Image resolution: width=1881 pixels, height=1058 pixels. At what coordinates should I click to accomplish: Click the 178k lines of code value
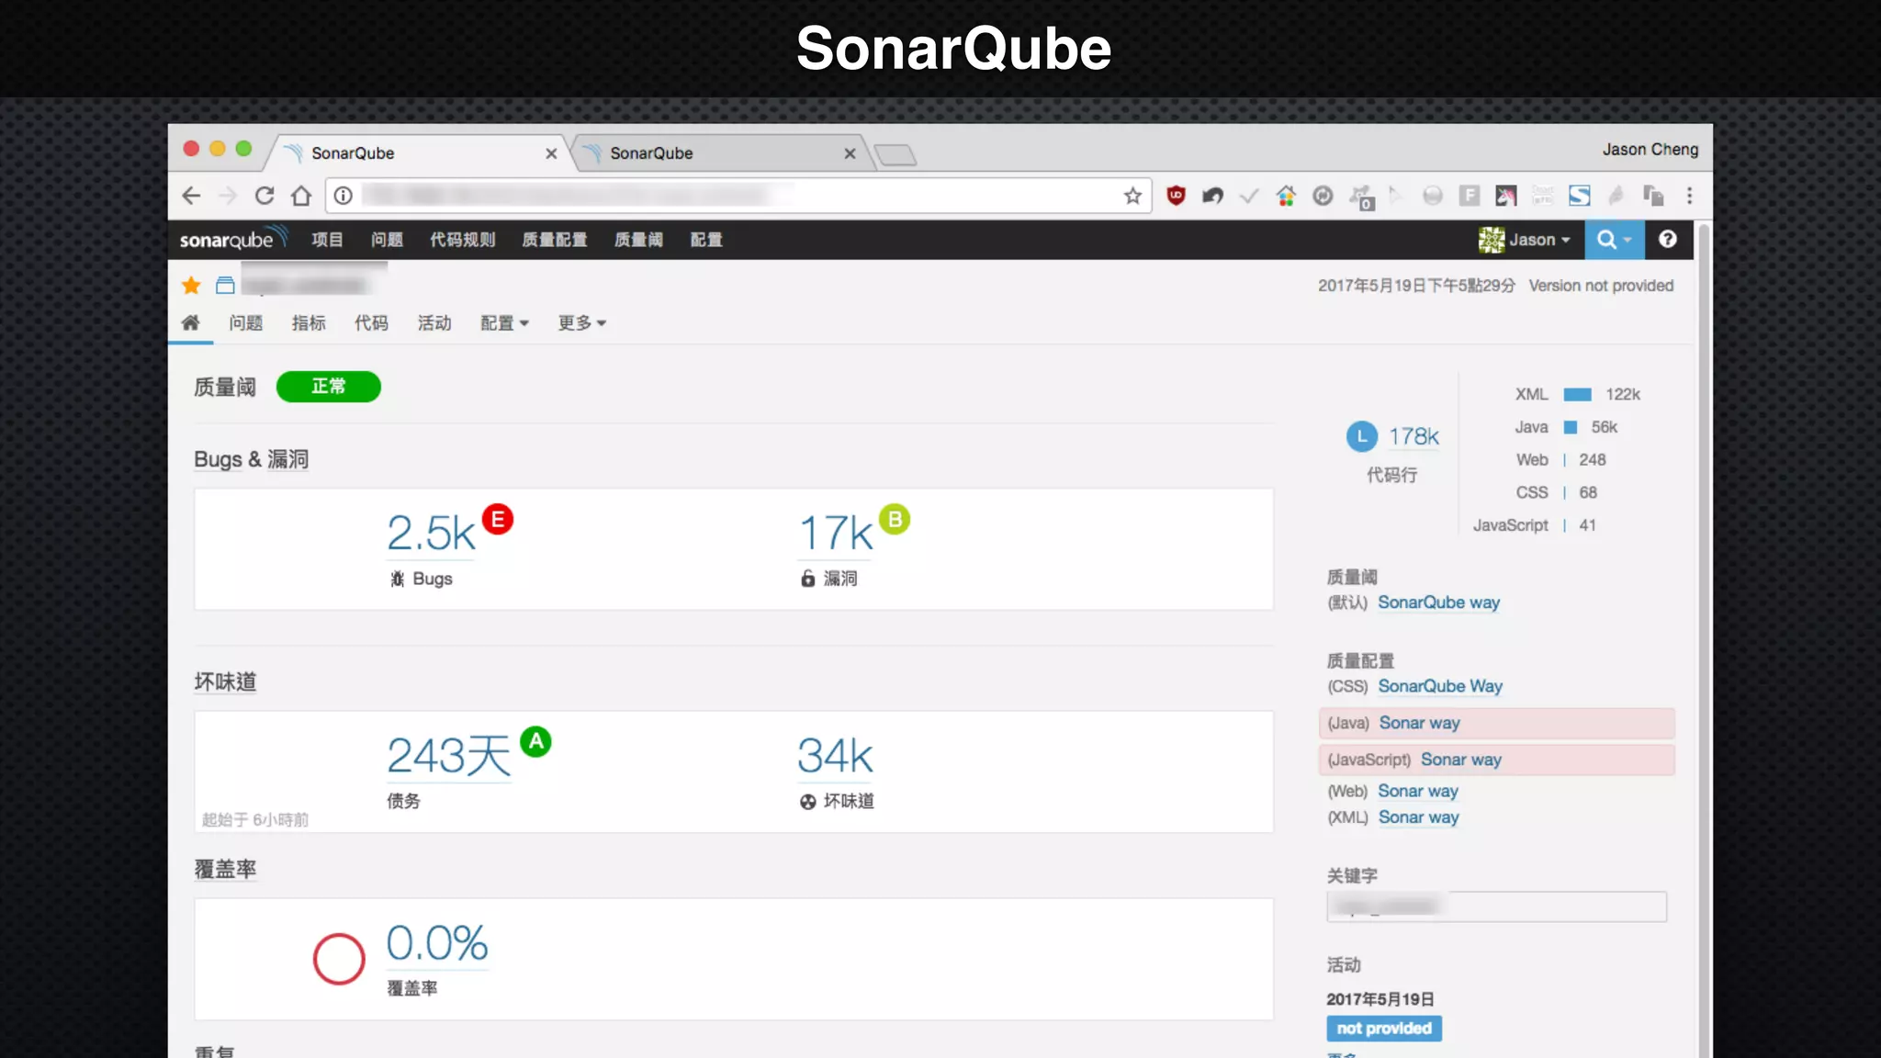click(1414, 436)
